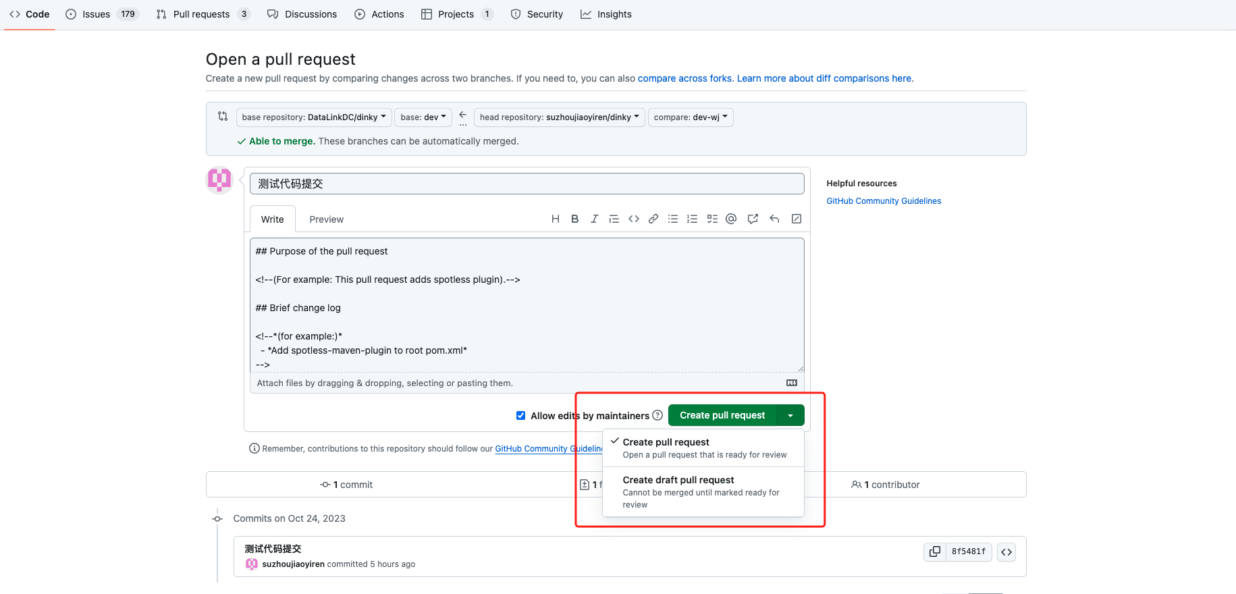The width and height of the screenshot is (1236, 594).
Task: Open the Security tab
Action: pos(537,14)
